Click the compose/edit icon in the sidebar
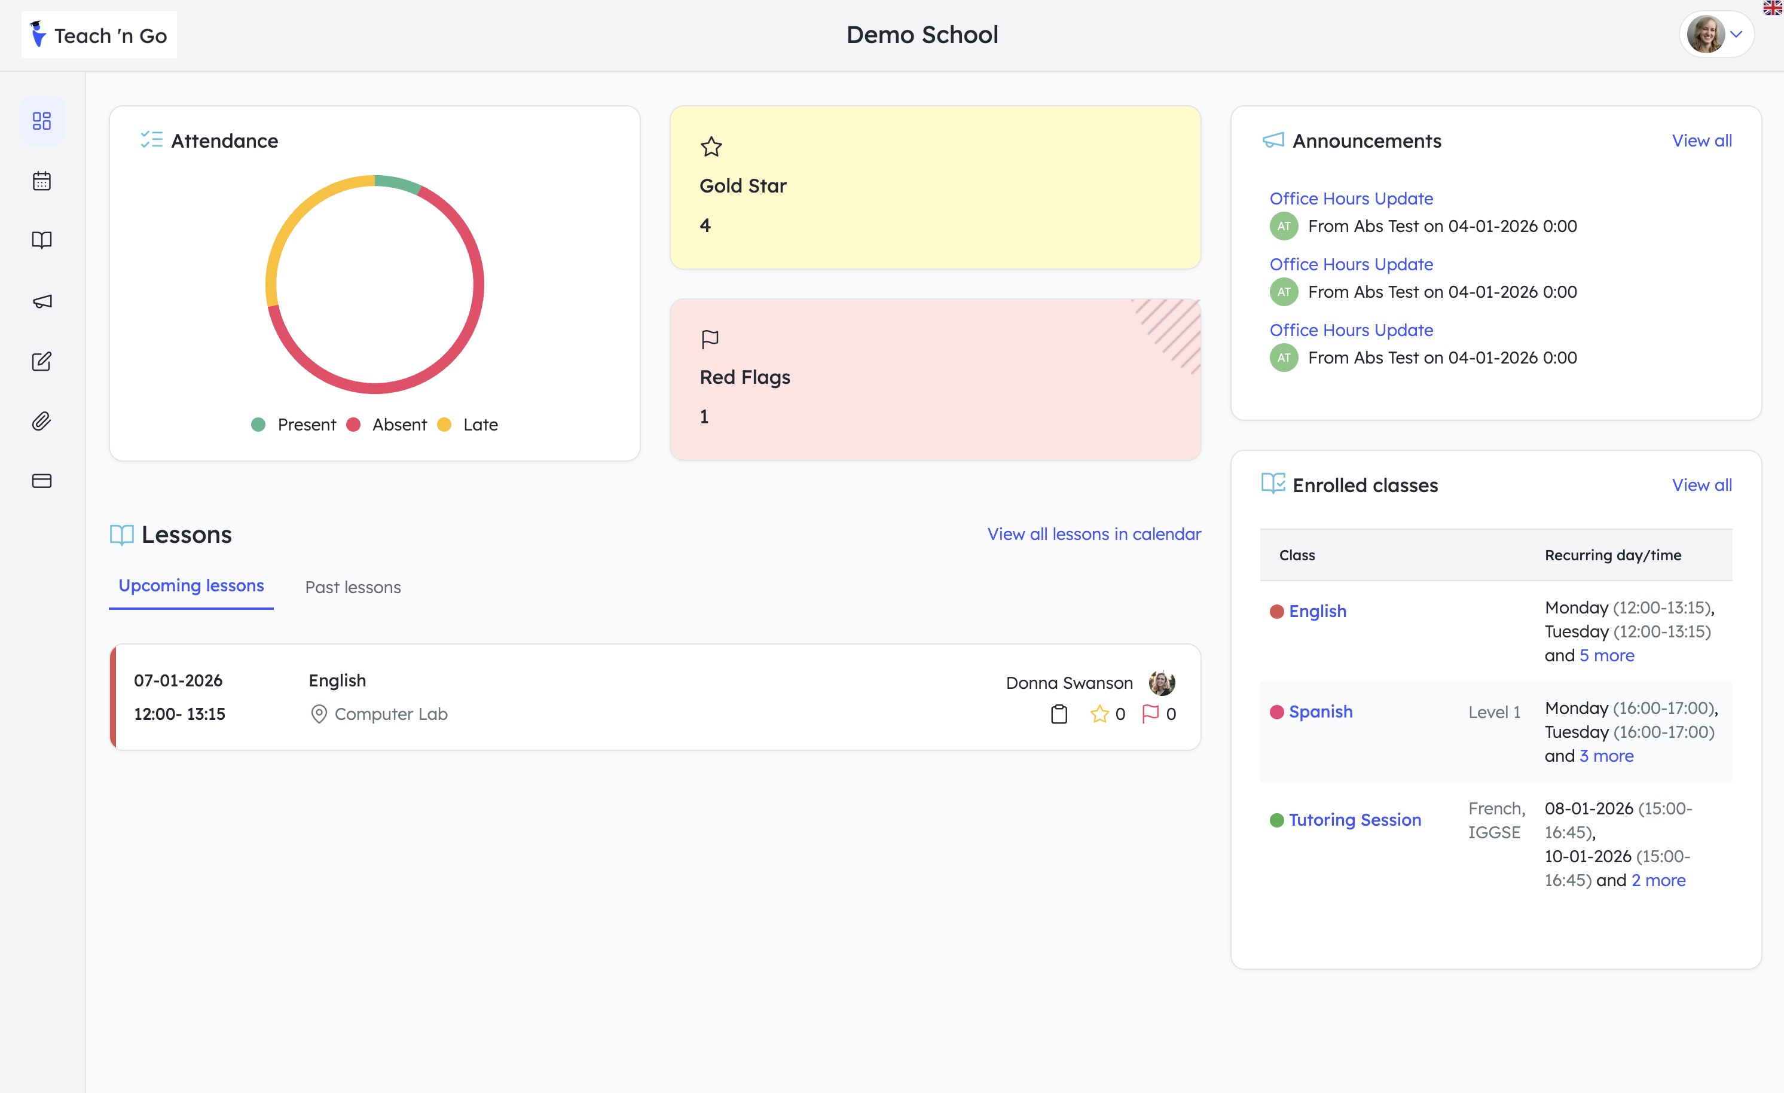Screen dimensions: 1784x1093 click(x=41, y=361)
